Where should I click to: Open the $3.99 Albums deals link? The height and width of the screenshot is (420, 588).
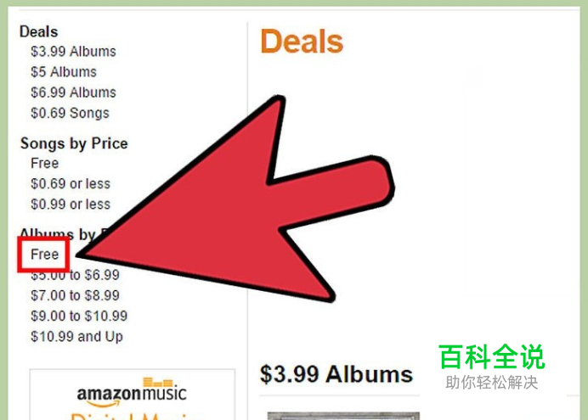73,51
